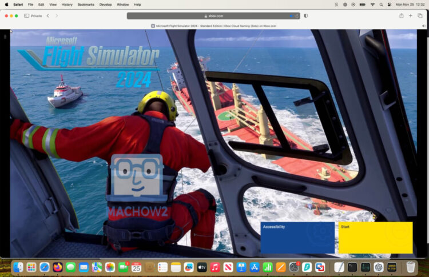Open the Safari Share button
The image size is (429, 277).
click(x=402, y=16)
